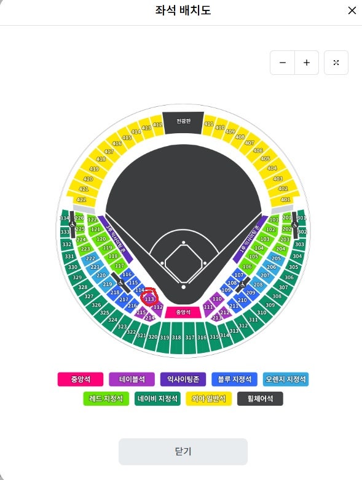Image resolution: width=362 pixels, height=480 pixels.
Task: Click the wheelchair icon near section 218
Action: tap(120, 283)
